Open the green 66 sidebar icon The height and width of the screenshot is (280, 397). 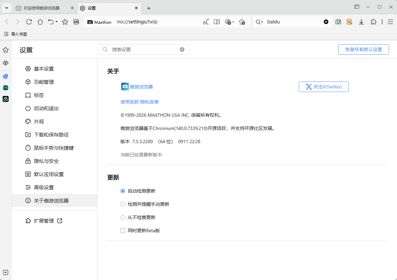(6, 99)
